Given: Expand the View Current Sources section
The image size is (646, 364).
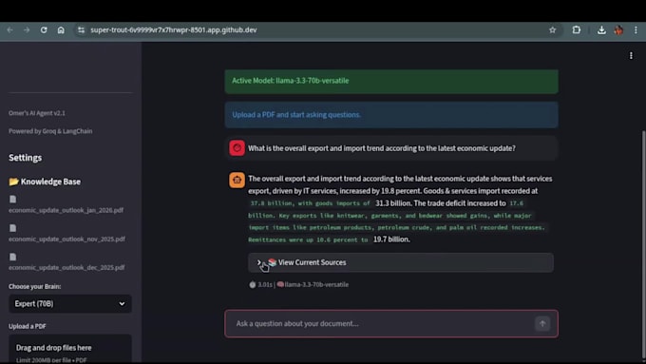Looking at the screenshot, I should coord(401,262).
